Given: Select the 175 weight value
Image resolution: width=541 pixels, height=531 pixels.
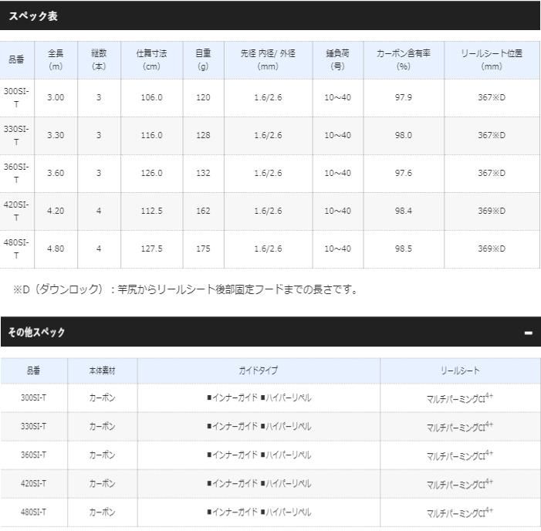Looking at the screenshot, I should [203, 249].
